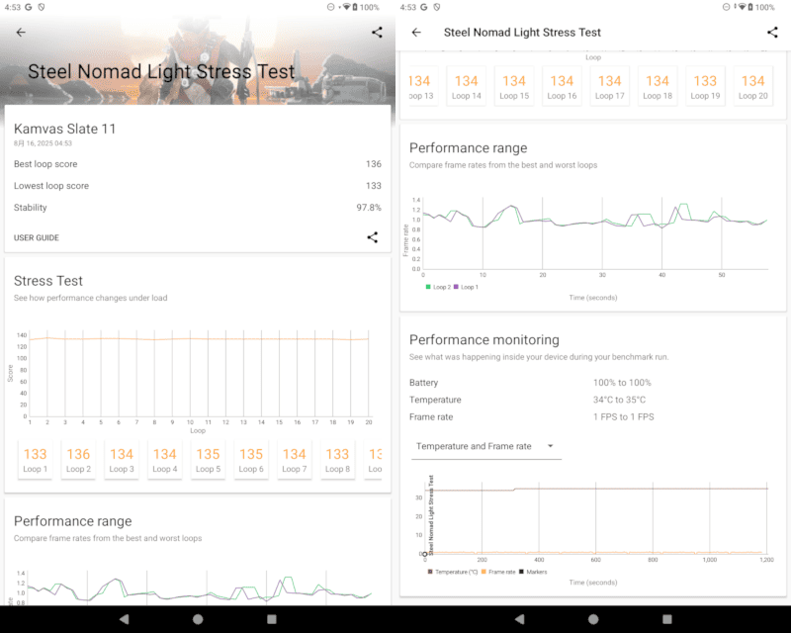Toggle Temperature (°C) series in the legend

455,572
